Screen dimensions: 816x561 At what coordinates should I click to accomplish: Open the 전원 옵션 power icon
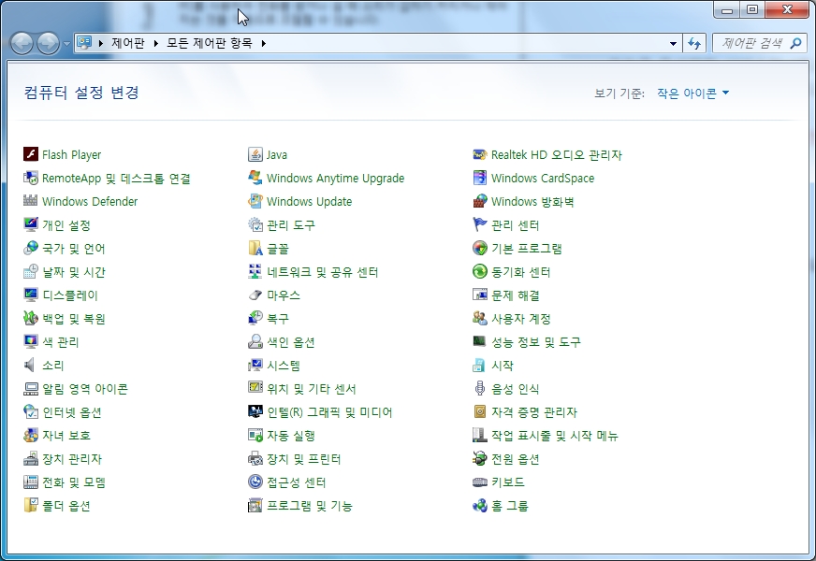(x=480, y=458)
